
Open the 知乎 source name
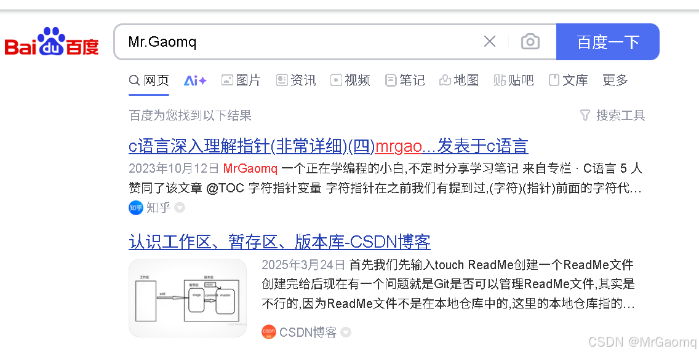158,208
